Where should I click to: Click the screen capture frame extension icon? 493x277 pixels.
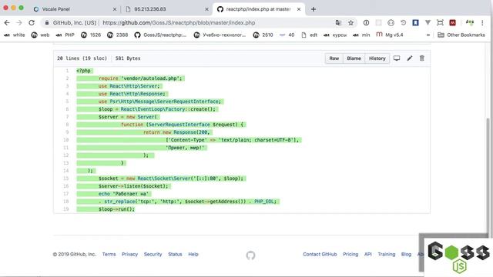tap(440, 22)
